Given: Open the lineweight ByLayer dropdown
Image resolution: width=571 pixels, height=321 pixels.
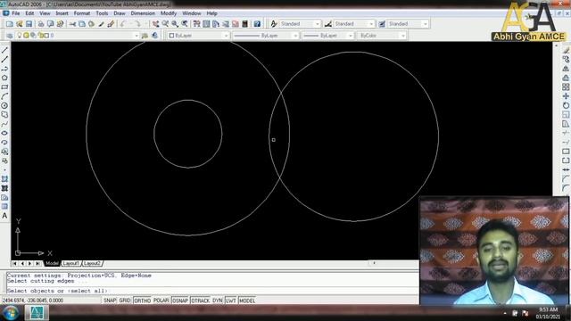Looking at the screenshot, I should [351, 36].
